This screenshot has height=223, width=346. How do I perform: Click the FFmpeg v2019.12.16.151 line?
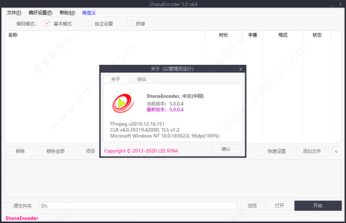click(x=137, y=124)
